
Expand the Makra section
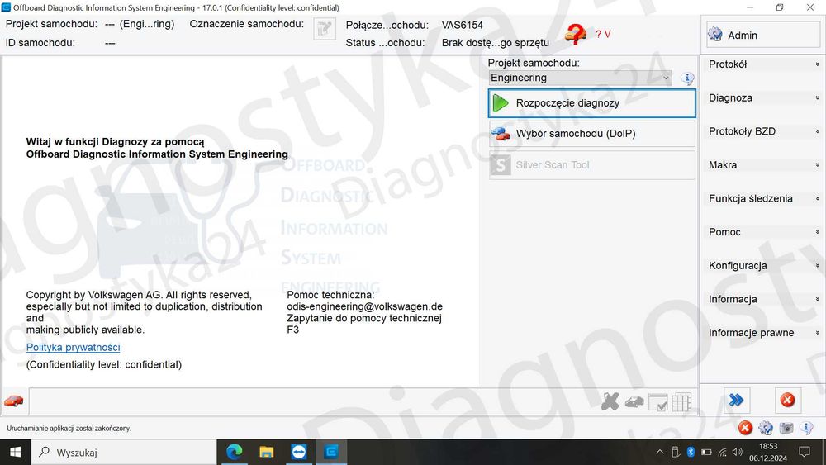click(x=762, y=165)
